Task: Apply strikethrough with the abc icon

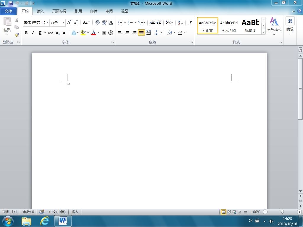Action: click(51, 33)
